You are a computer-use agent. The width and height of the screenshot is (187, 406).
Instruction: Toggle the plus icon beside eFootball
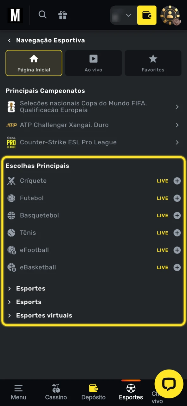pyautogui.click(x=177, y=250)
